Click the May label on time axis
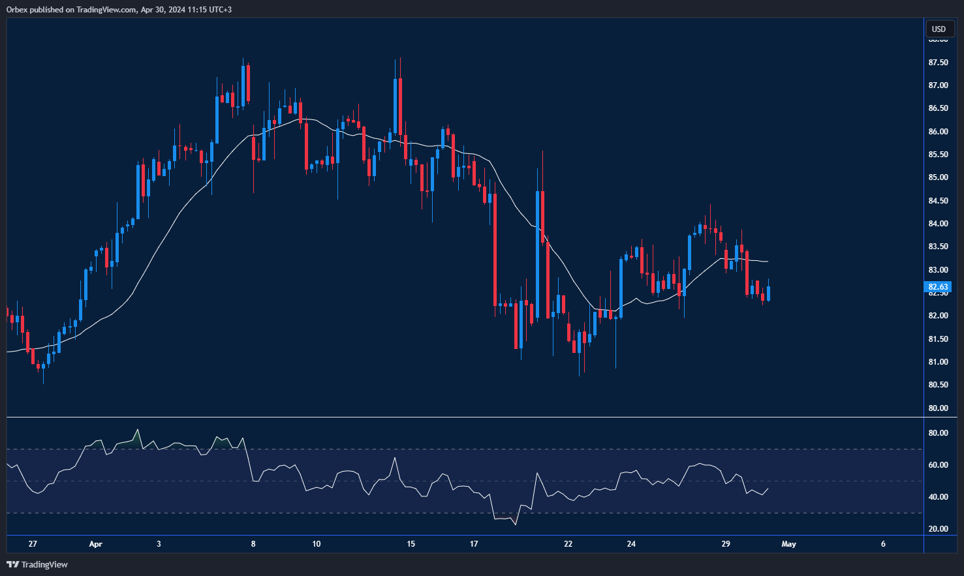Image resolution: width=964 pixels, height=576 pixels. (788, 544)
